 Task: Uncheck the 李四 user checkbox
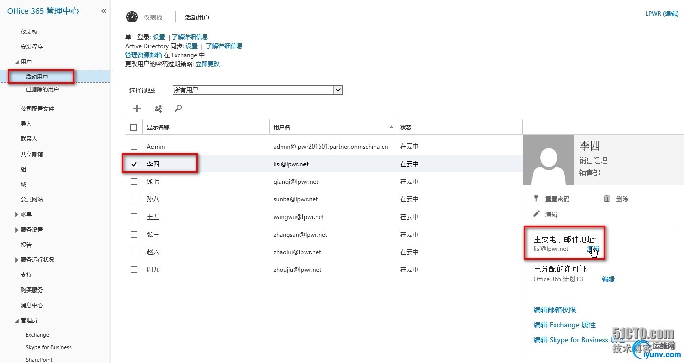tap(134, 164)
